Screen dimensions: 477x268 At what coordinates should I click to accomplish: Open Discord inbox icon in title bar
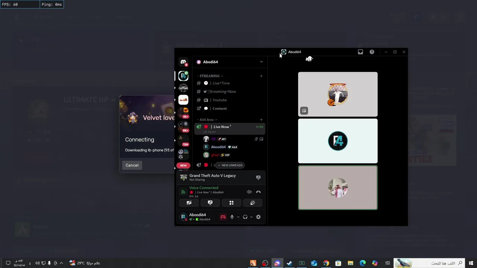pos(360,52)
